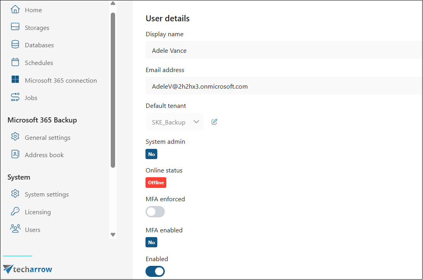
Task: Open System settings label
Action: (x=47, y=195)
